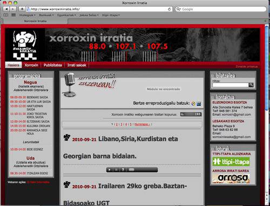Expand the ttipi-ttapa bookmarks folder
Viewport: 270px width, 206px height.
tap(111, 15)
